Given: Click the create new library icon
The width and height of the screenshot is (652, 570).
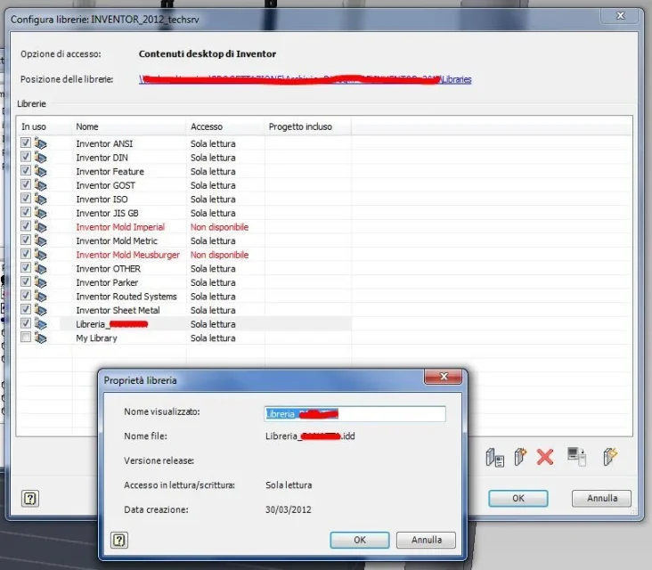Looking at the screenshot, I should click(520, 457).
